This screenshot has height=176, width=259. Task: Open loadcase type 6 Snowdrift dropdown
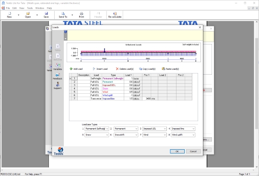pyautogui.click(x=126, y=135)
